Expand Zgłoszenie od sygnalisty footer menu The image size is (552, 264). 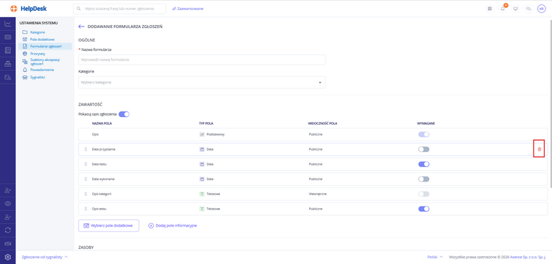click(x=45, y=257)
